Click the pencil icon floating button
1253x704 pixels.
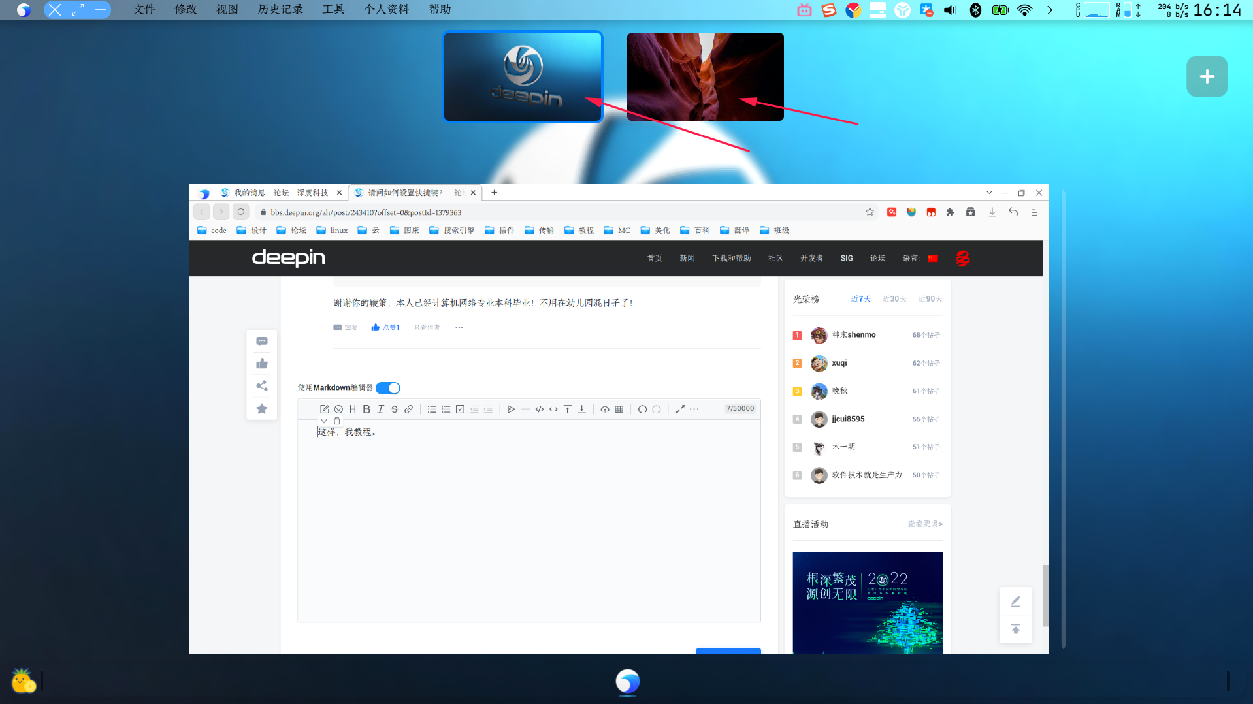click(1016, 601)
